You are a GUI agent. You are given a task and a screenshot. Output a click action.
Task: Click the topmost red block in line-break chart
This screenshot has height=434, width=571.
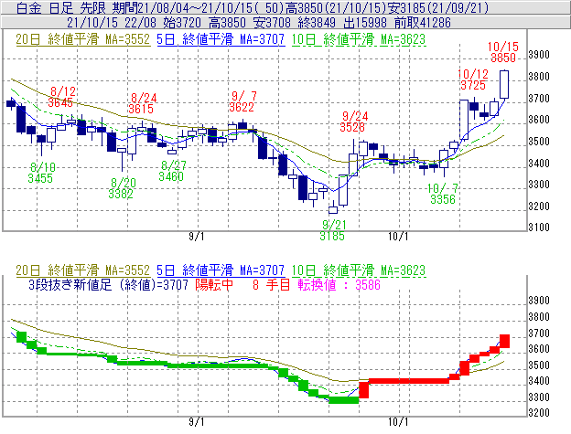(x=504, y=342)
